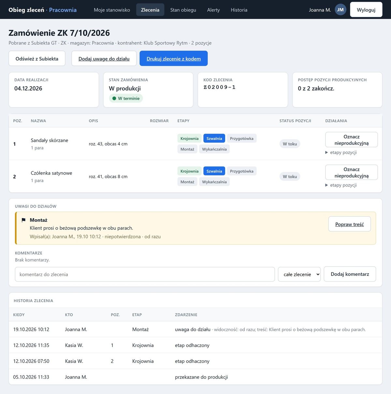
Task: Click Krojownia stage chip for Sandały skórzane
Action: pos(190,139)
